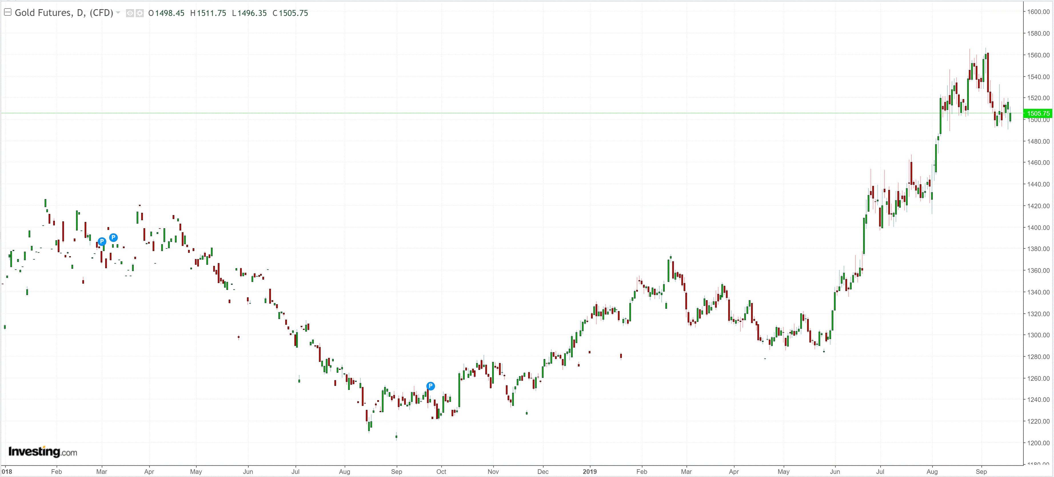Click the 2019 label on the time axis
1054x477 pixels.
[590, 471]
